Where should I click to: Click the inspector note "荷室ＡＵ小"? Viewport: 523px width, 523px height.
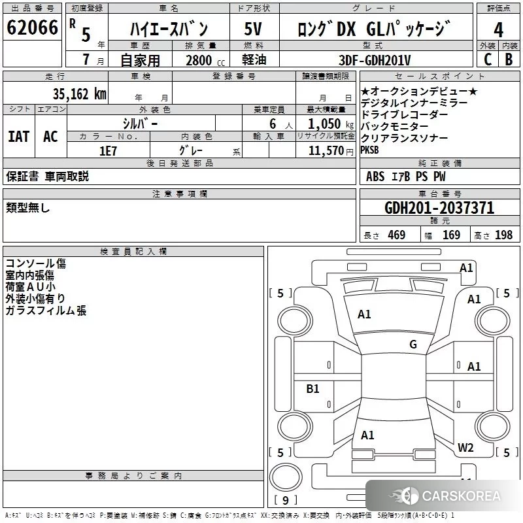pos(30,287)
